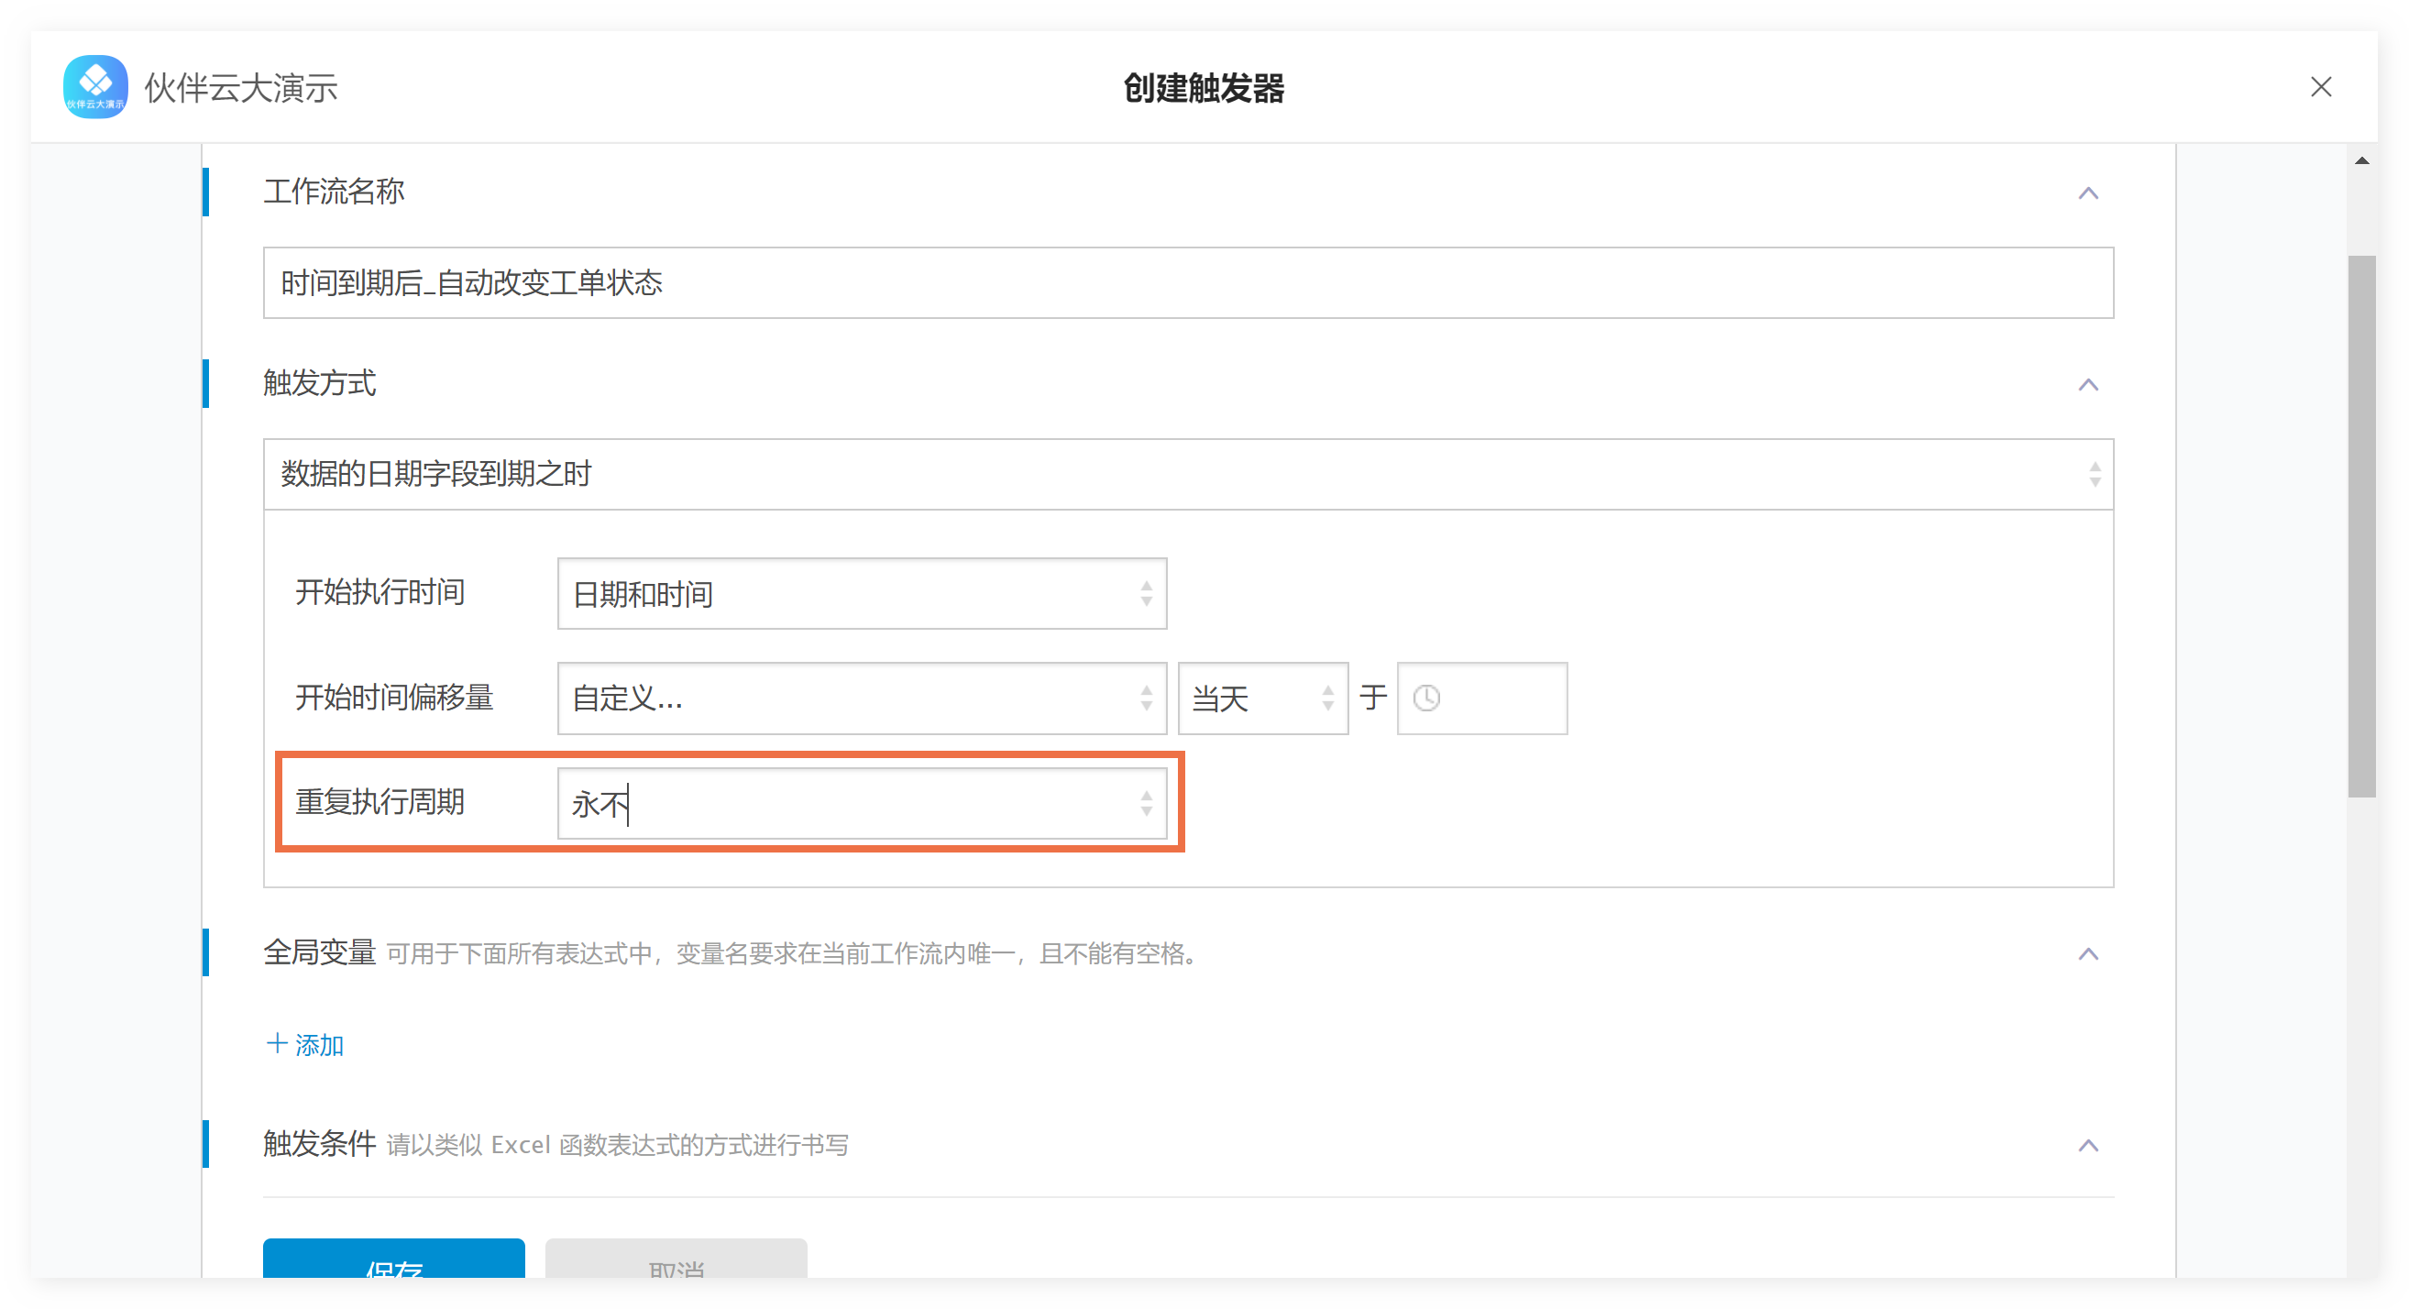Open the 当天 day selector dropdown

point(1261,698)
